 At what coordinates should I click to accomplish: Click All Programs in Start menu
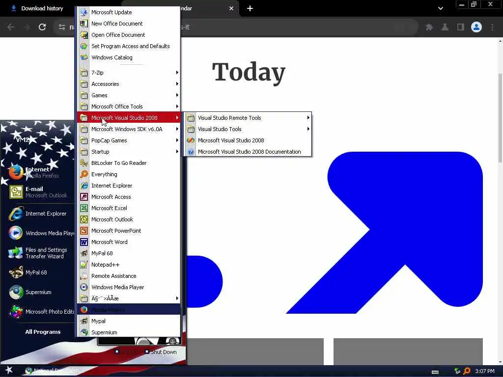43,332
